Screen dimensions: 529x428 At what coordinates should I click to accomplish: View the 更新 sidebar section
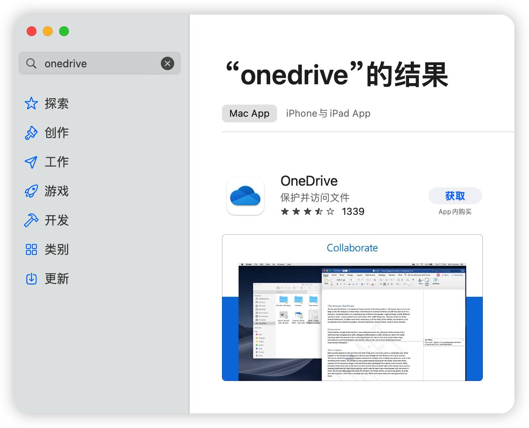click(x=57, y=278)
